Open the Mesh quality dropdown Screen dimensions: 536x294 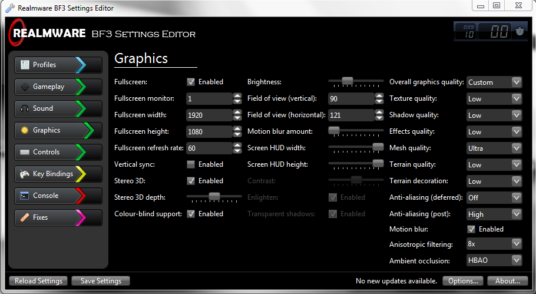pyautogui.click(x=494, y=148)
